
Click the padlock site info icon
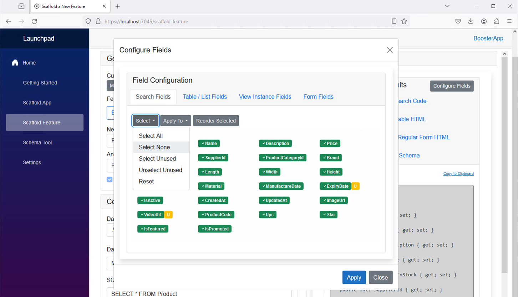pos(98,21)
